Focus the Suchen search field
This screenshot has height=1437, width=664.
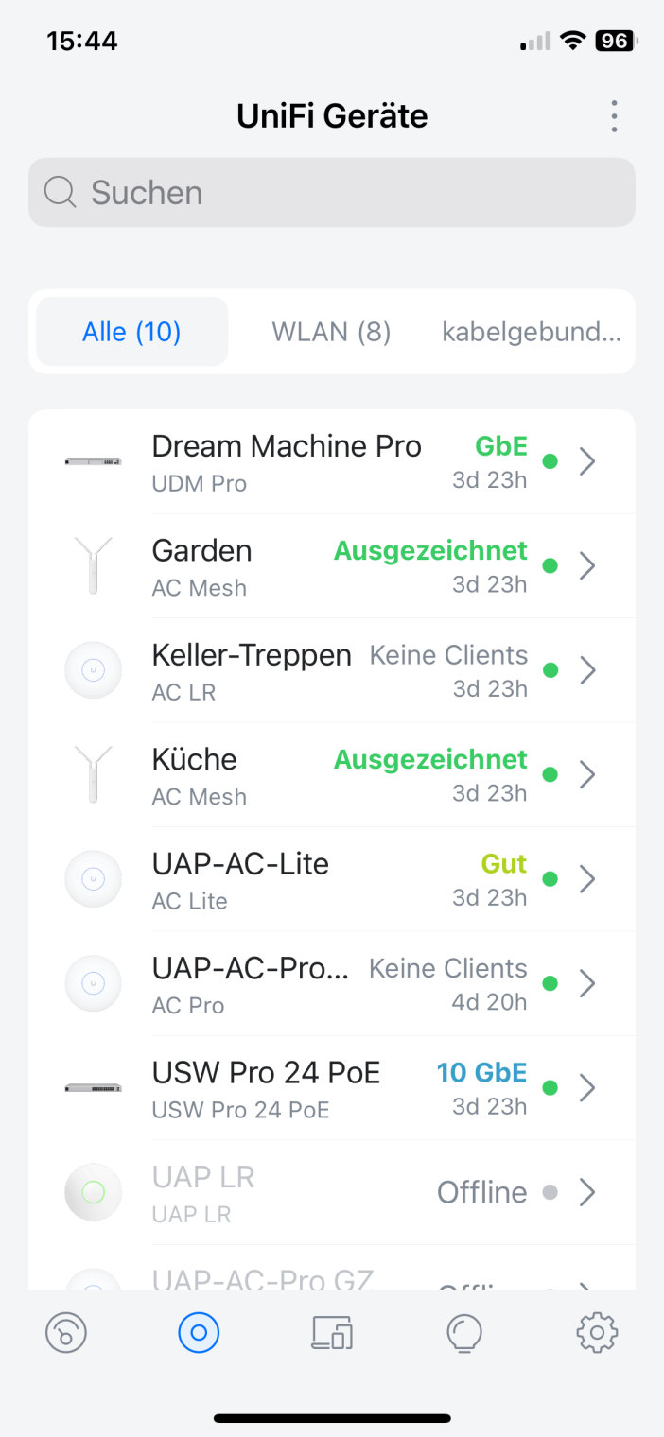pyautogui.click(x=331, y=193)
